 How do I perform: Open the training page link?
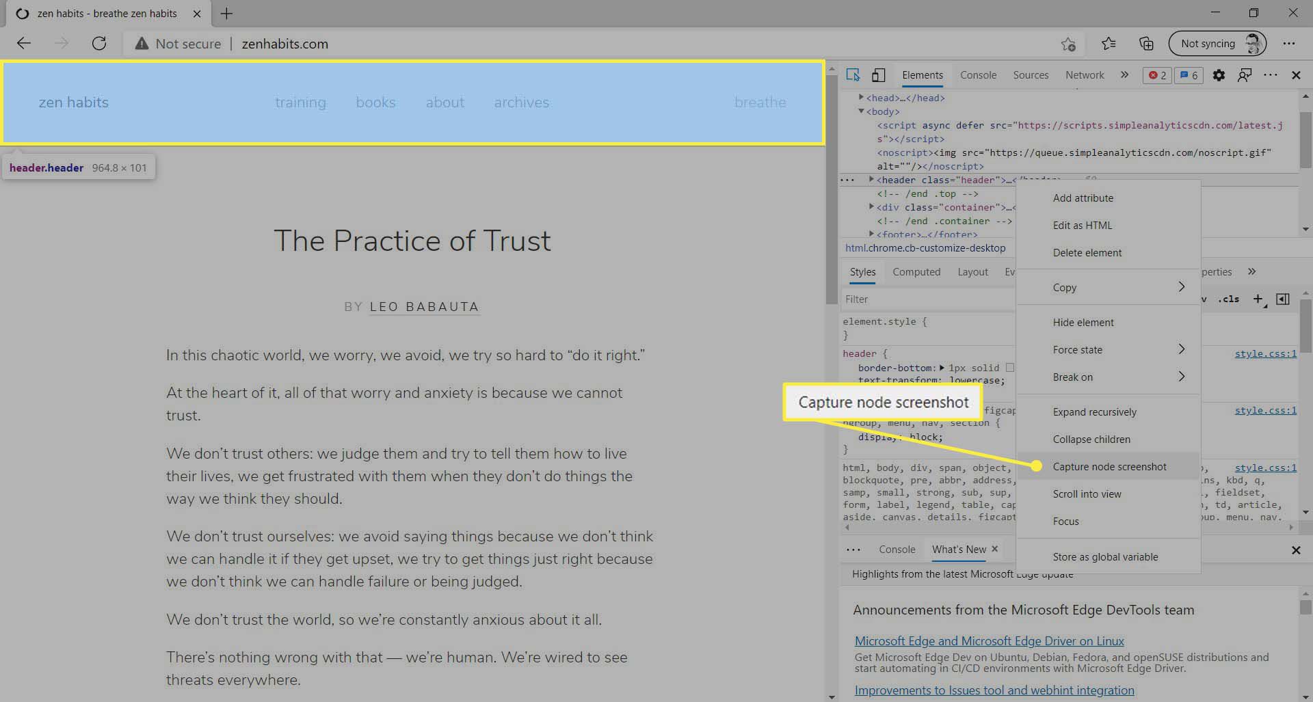pos(300,103)
